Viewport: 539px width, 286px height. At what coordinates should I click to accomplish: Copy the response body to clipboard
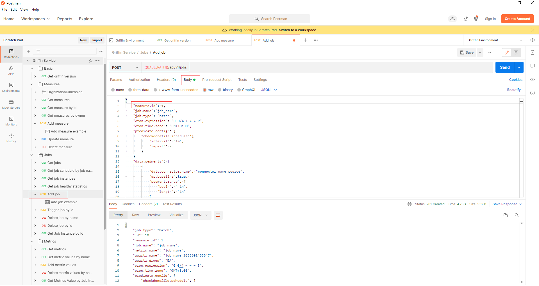pos(506,215)
